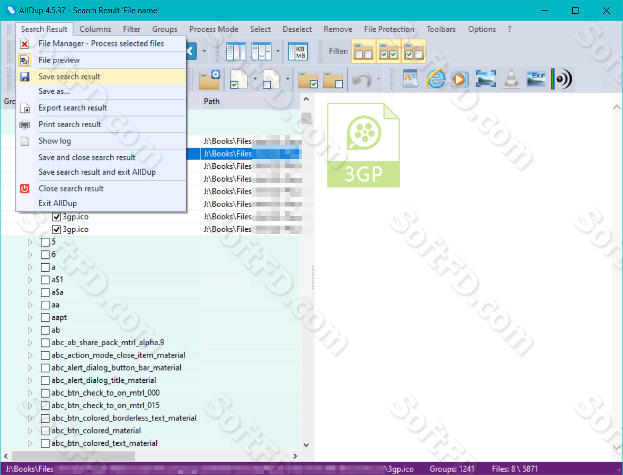Open the Internet Explorer preview icon
The width and height of the screenshot is (623, 475).
pyautogui.click(x=435, y=78)
